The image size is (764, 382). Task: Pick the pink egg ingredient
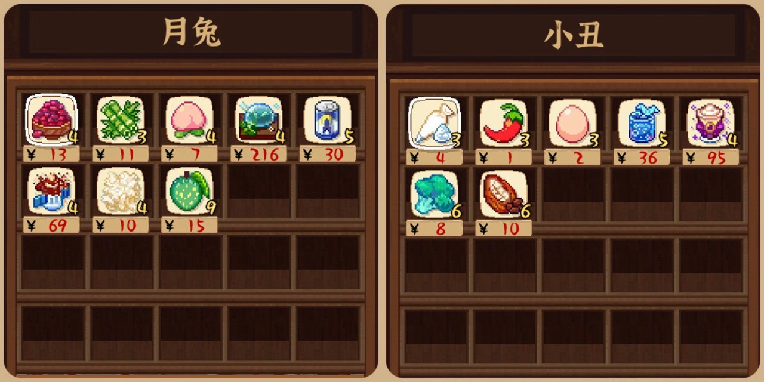point(573,123)
